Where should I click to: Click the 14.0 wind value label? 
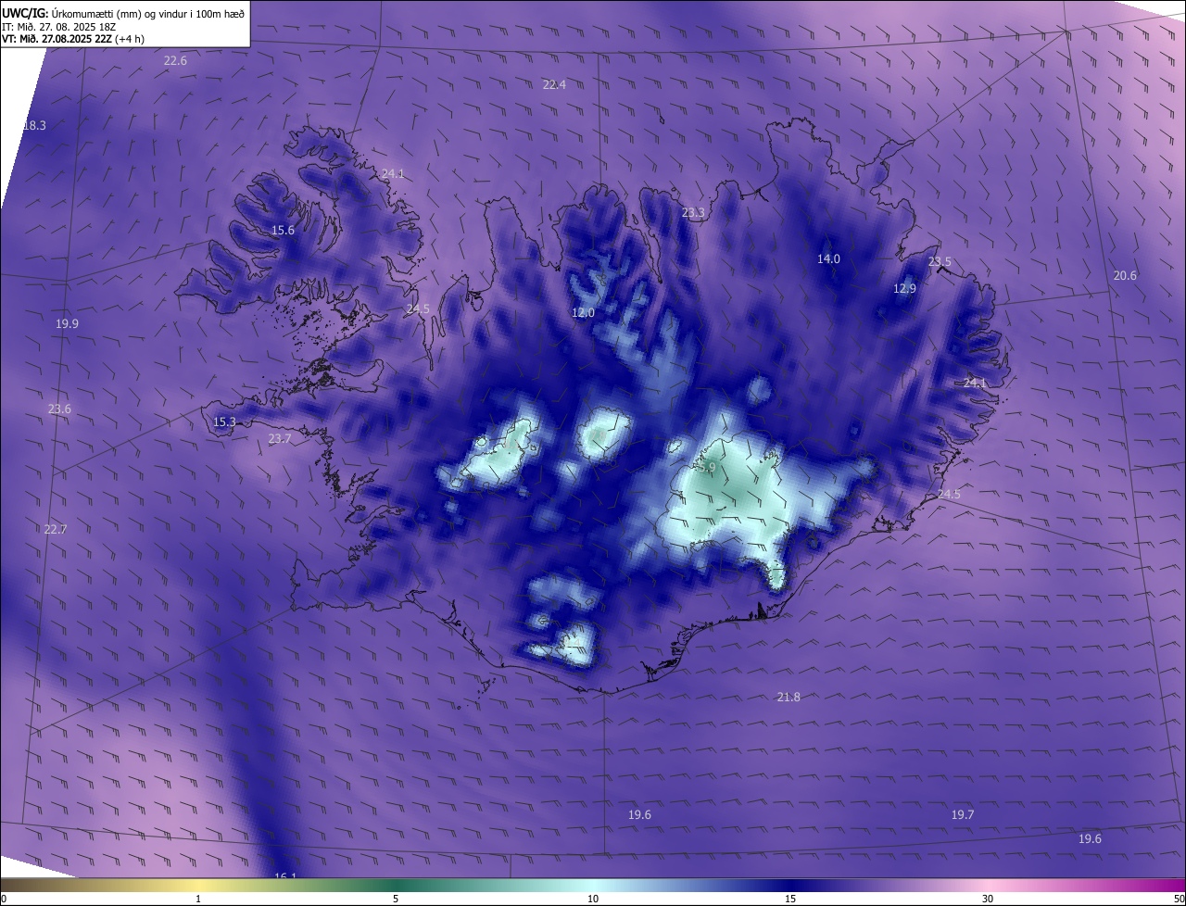828,259
